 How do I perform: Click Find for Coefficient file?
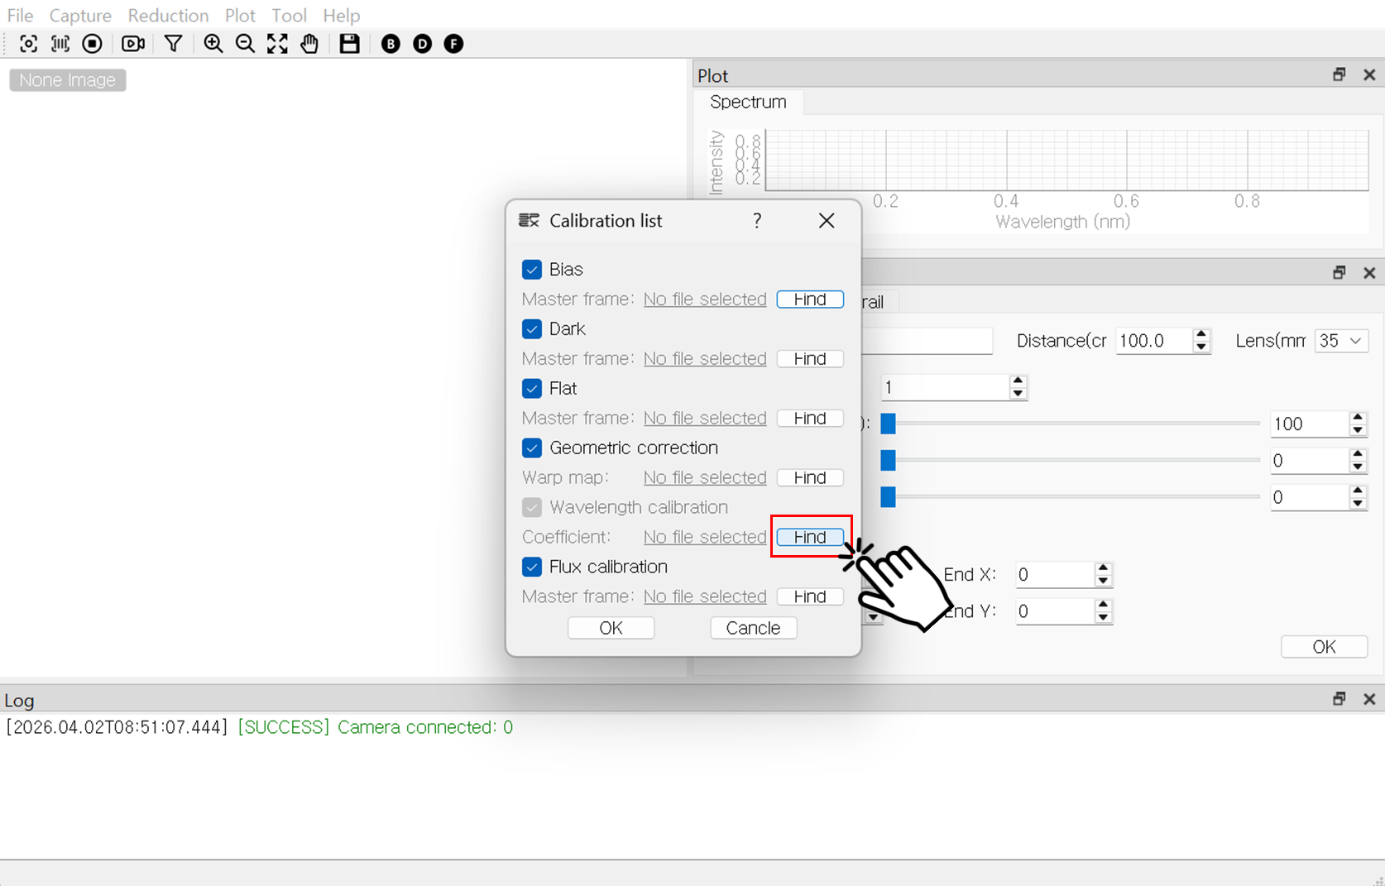point(810,538)
